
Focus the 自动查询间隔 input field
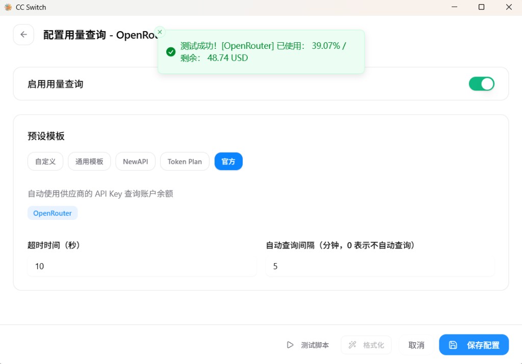(x=380, y=266)
